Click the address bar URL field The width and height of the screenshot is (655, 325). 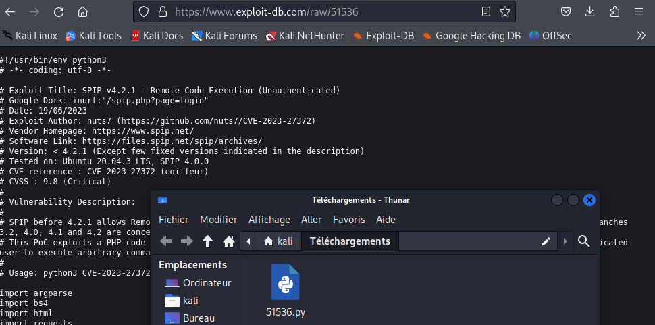pyautogui.click(x=324, y=11)
